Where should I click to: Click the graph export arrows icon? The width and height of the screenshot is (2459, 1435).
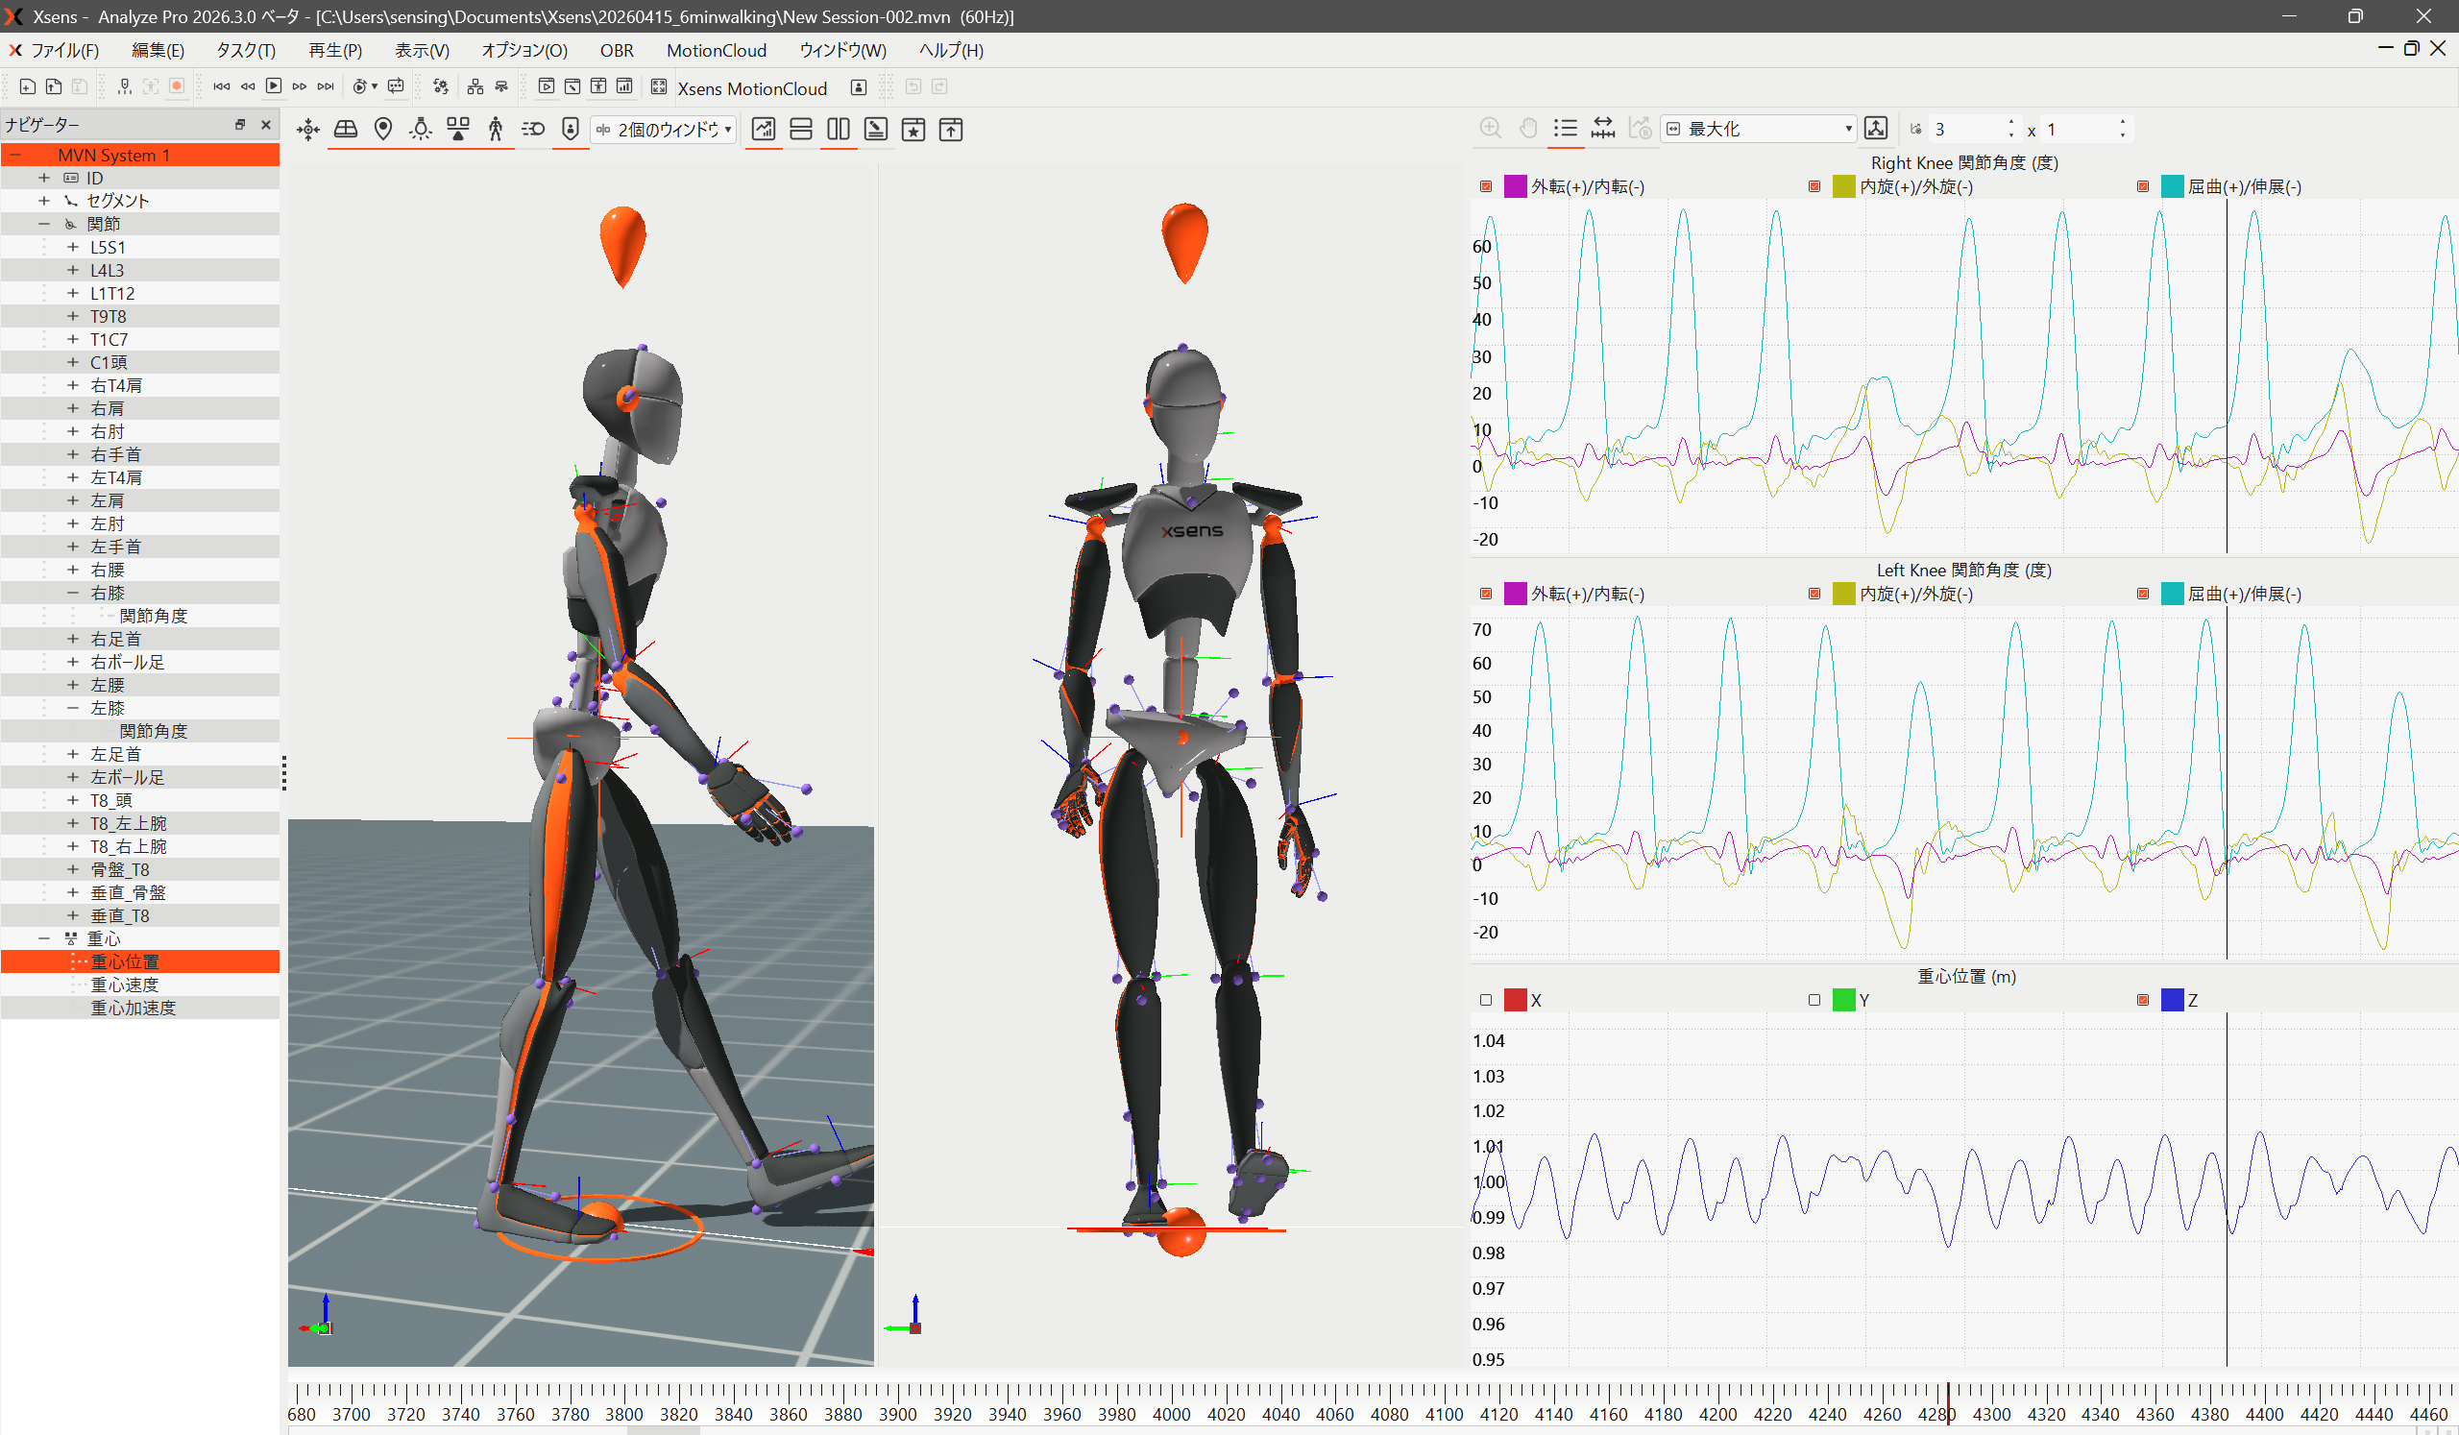(x=1876, y=129)
